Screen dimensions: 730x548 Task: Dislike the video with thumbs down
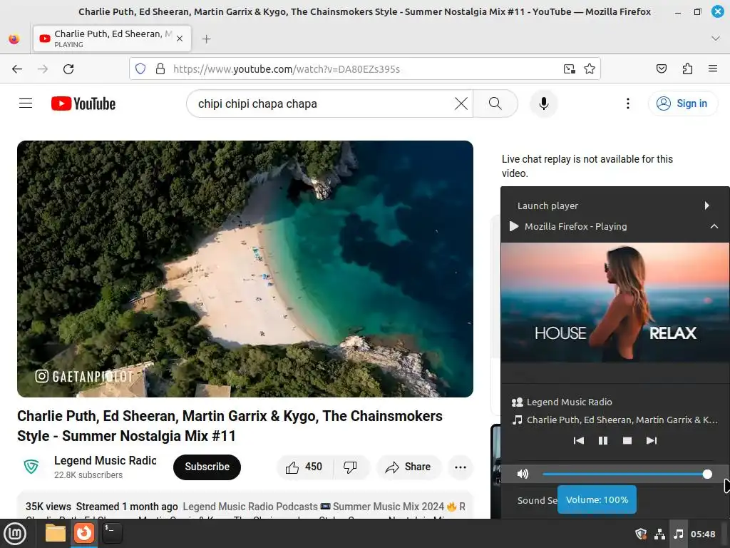(351, 467)
